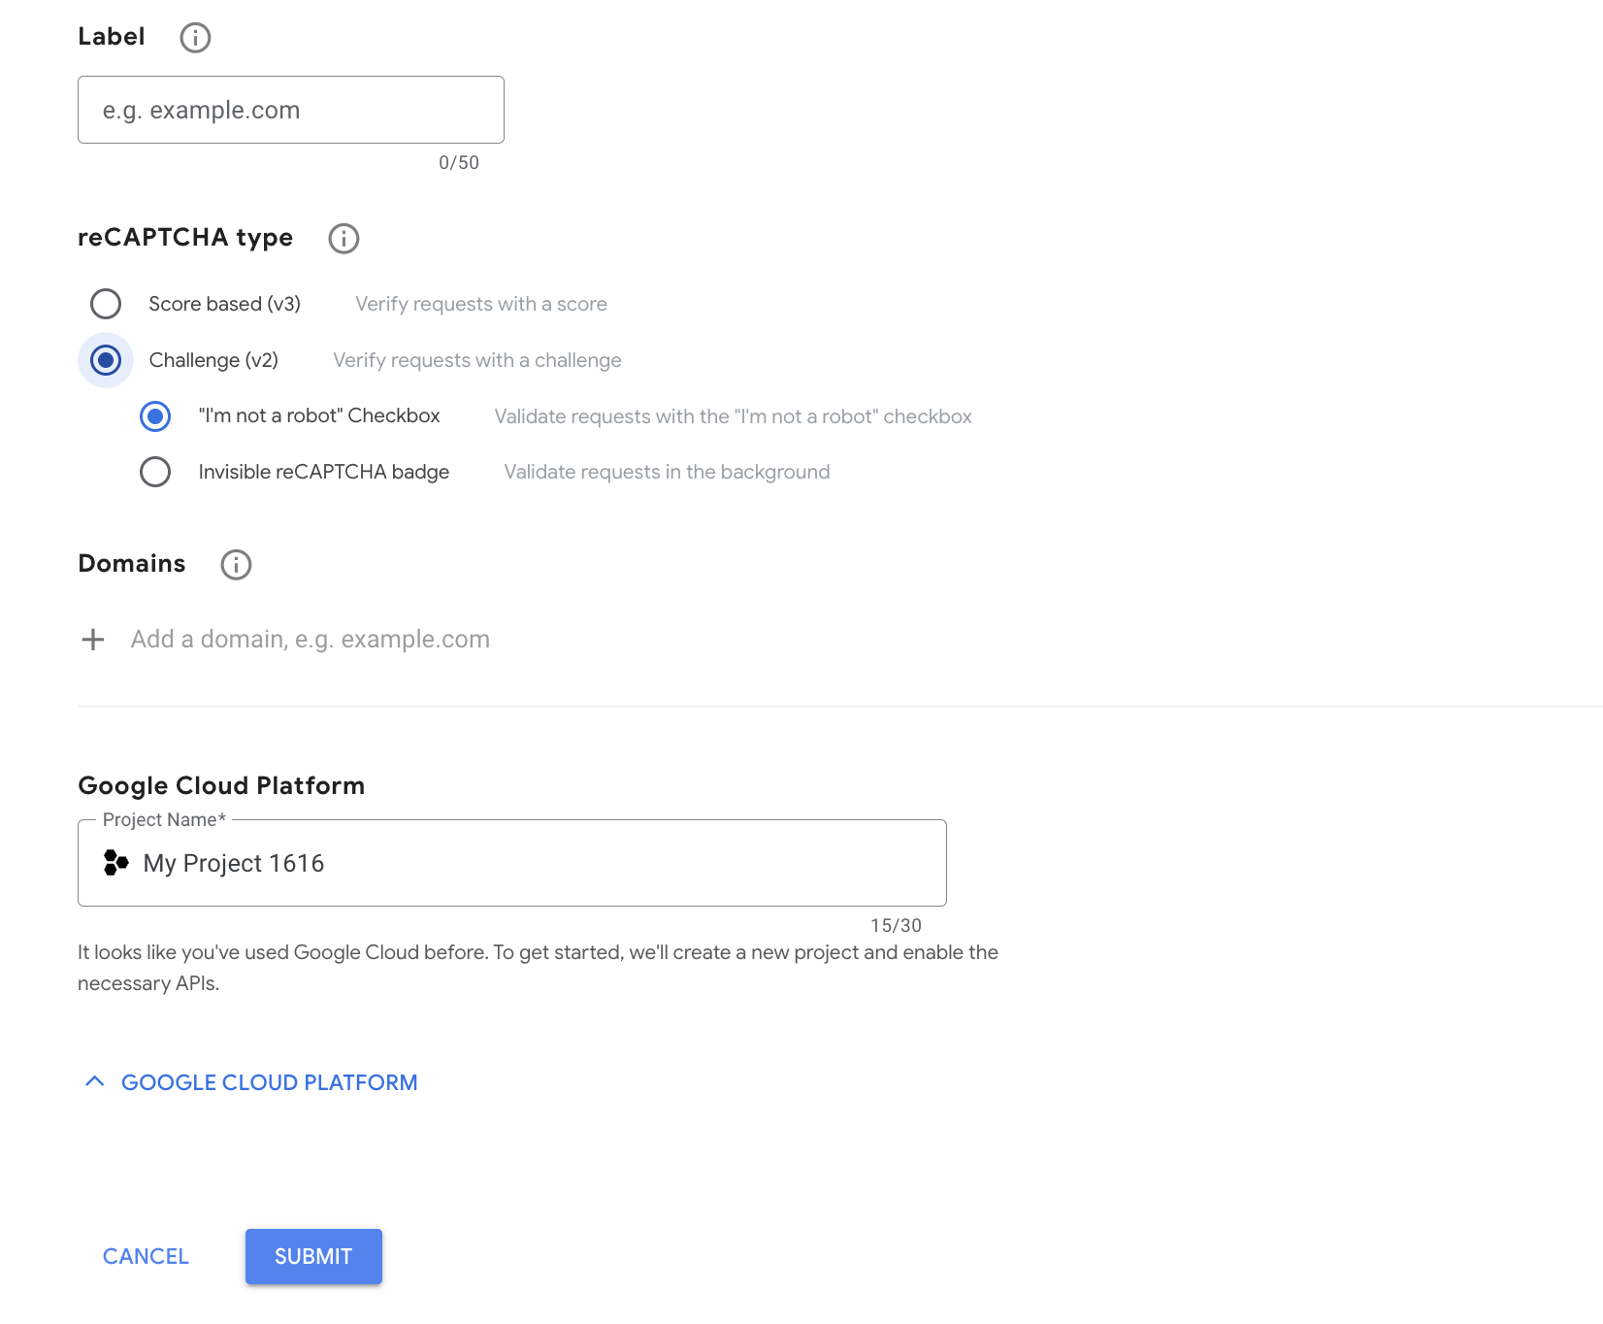Toggle the GOOGLE CLOUD PLATFORM expander link
Viewport: 1603px width, 1324px height.
coord(270,1082)
